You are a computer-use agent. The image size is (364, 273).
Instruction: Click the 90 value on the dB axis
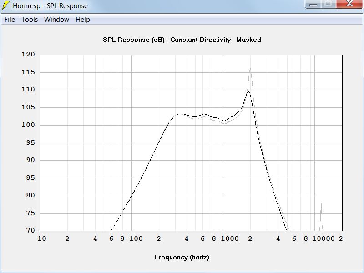(30, 160)
